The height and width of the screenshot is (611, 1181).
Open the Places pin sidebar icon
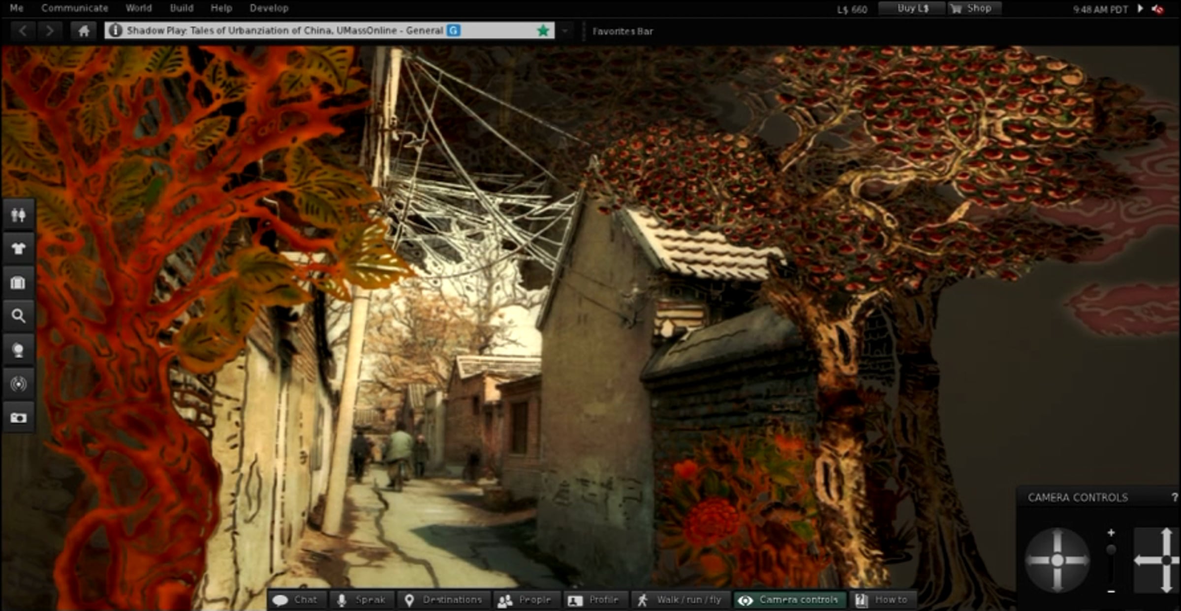[x=19, y=350]
